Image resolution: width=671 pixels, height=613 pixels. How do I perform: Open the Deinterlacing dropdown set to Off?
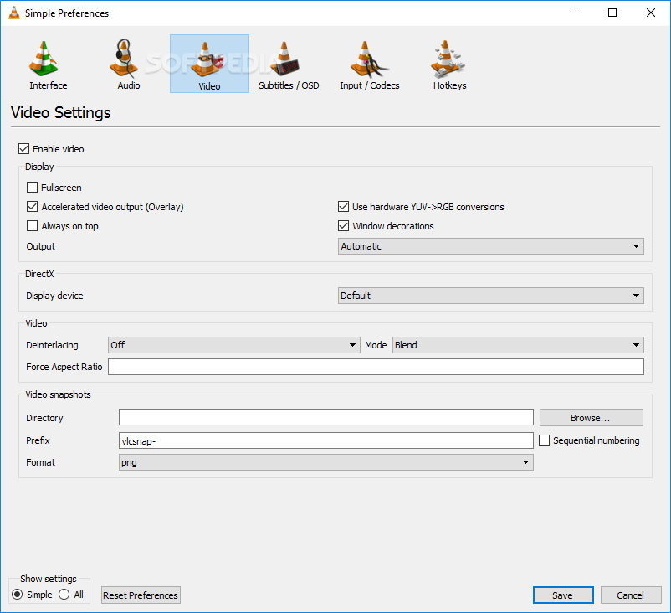[x=233, y=345]
